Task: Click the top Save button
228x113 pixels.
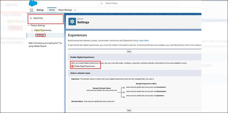Action: pos(129,52)
